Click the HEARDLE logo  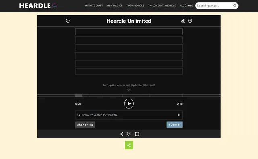38,6
